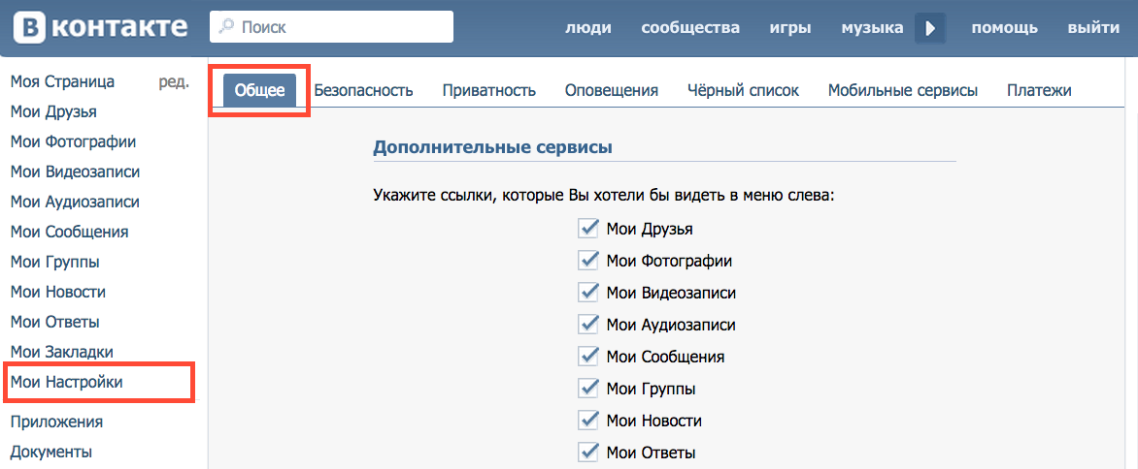
Task: Click the VKontakte logo icon
Action: coord(29,27)
